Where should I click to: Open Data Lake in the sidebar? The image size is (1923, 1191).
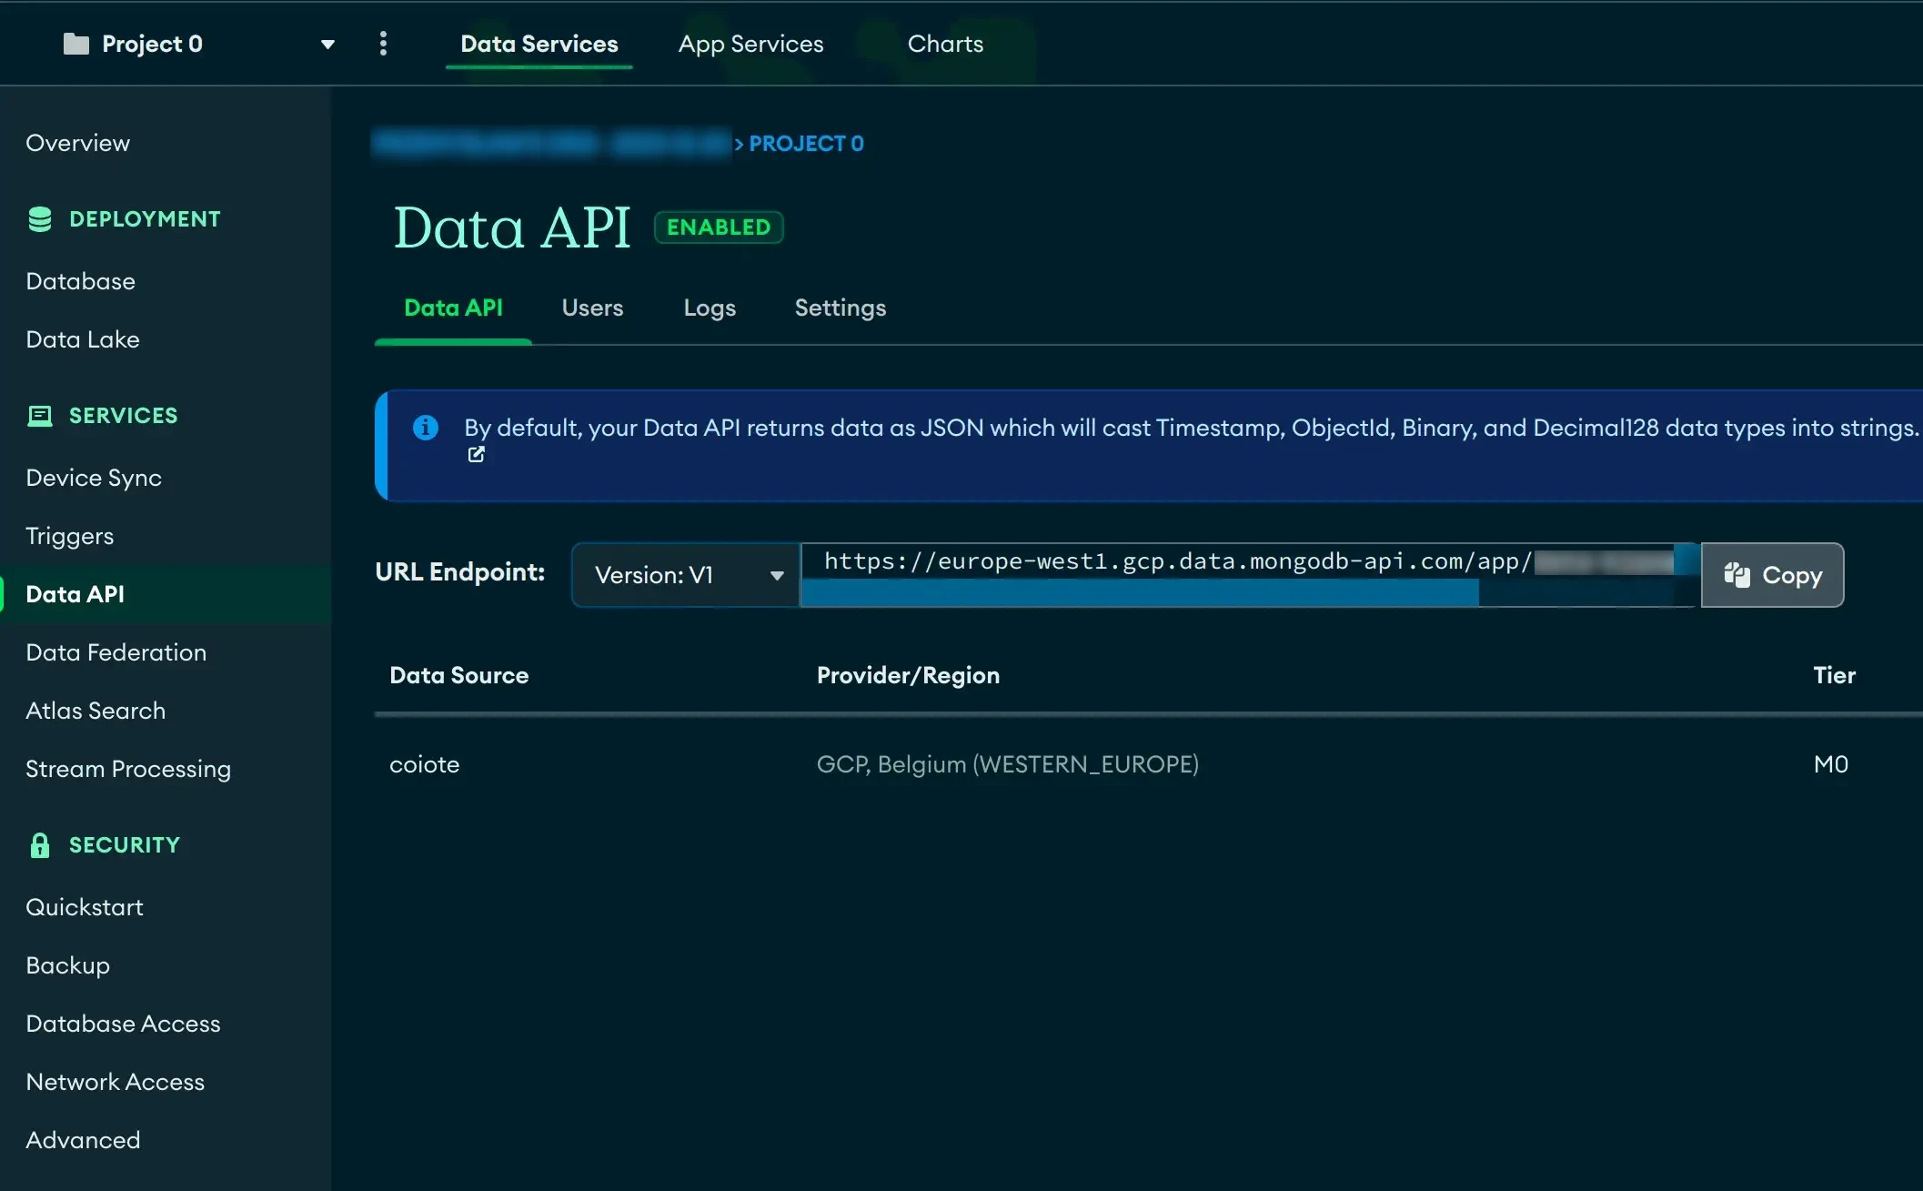[83, 339]
